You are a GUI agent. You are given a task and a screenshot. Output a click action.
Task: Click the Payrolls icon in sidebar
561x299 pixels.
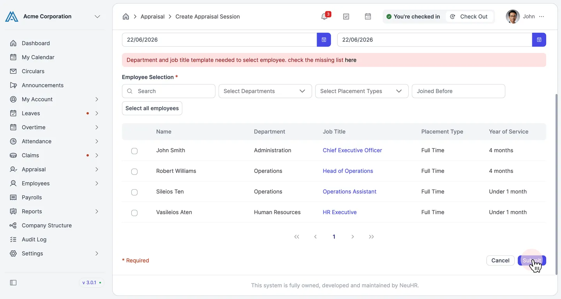click(x=13, y=197)
